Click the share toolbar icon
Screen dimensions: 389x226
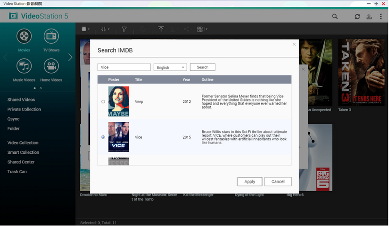point(187,29)
